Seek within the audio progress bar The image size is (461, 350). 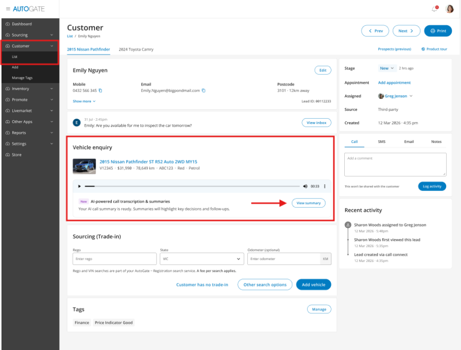[192, 187]
